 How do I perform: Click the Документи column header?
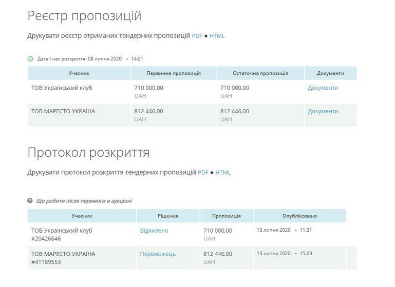(330, 73)
